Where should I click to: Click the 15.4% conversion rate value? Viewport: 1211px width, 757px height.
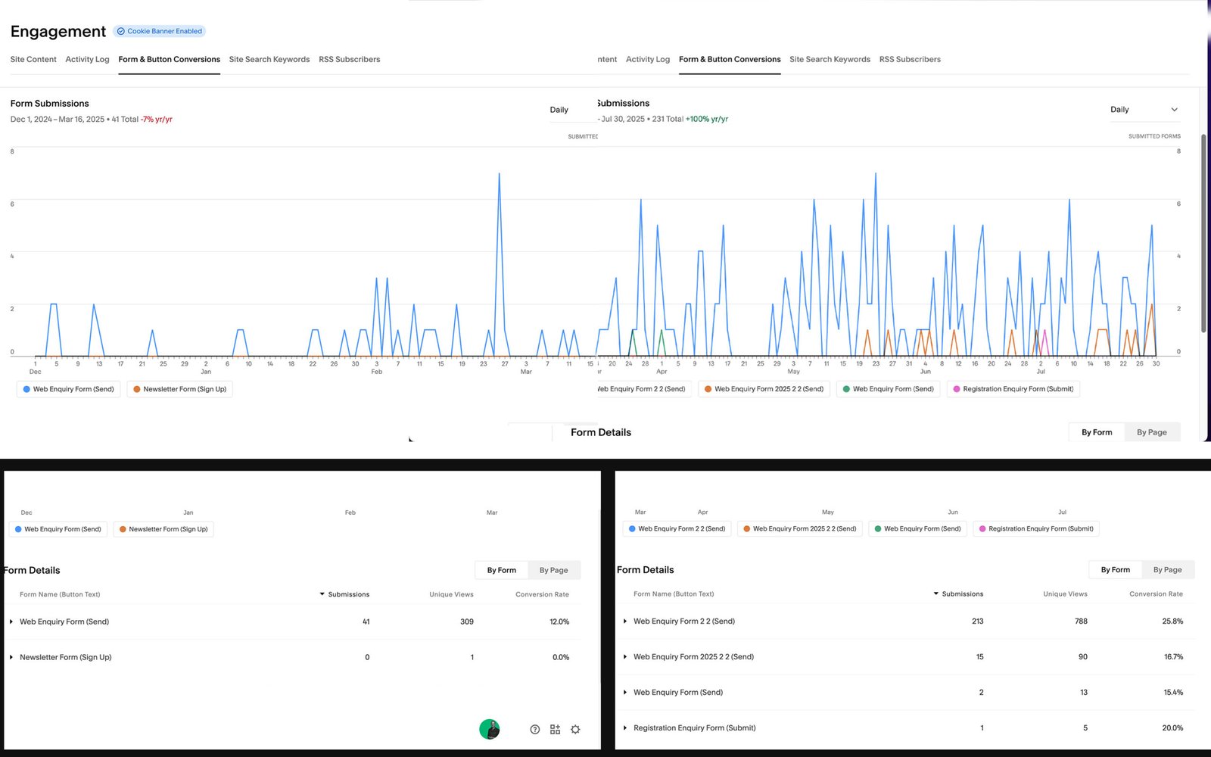click(x=1174, y=692)
